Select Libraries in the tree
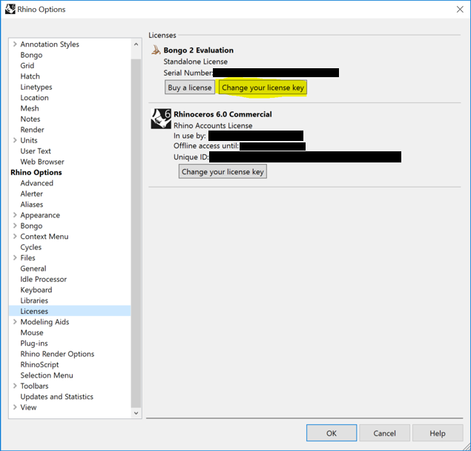Image resolution: width=471 pixels, height=451 pixels. click(x=34, y=300)
